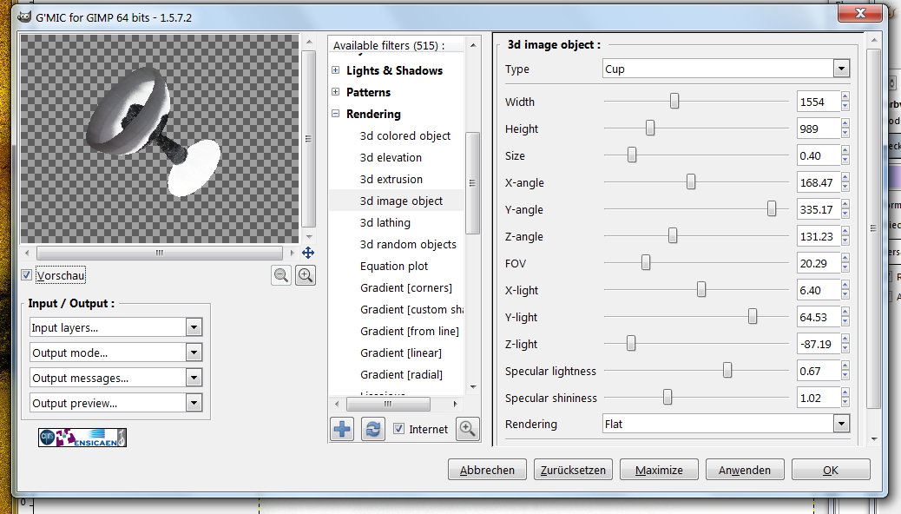901x514 pixels.
Task: Select the 3d lathing filter
Action: coord(385,222)
